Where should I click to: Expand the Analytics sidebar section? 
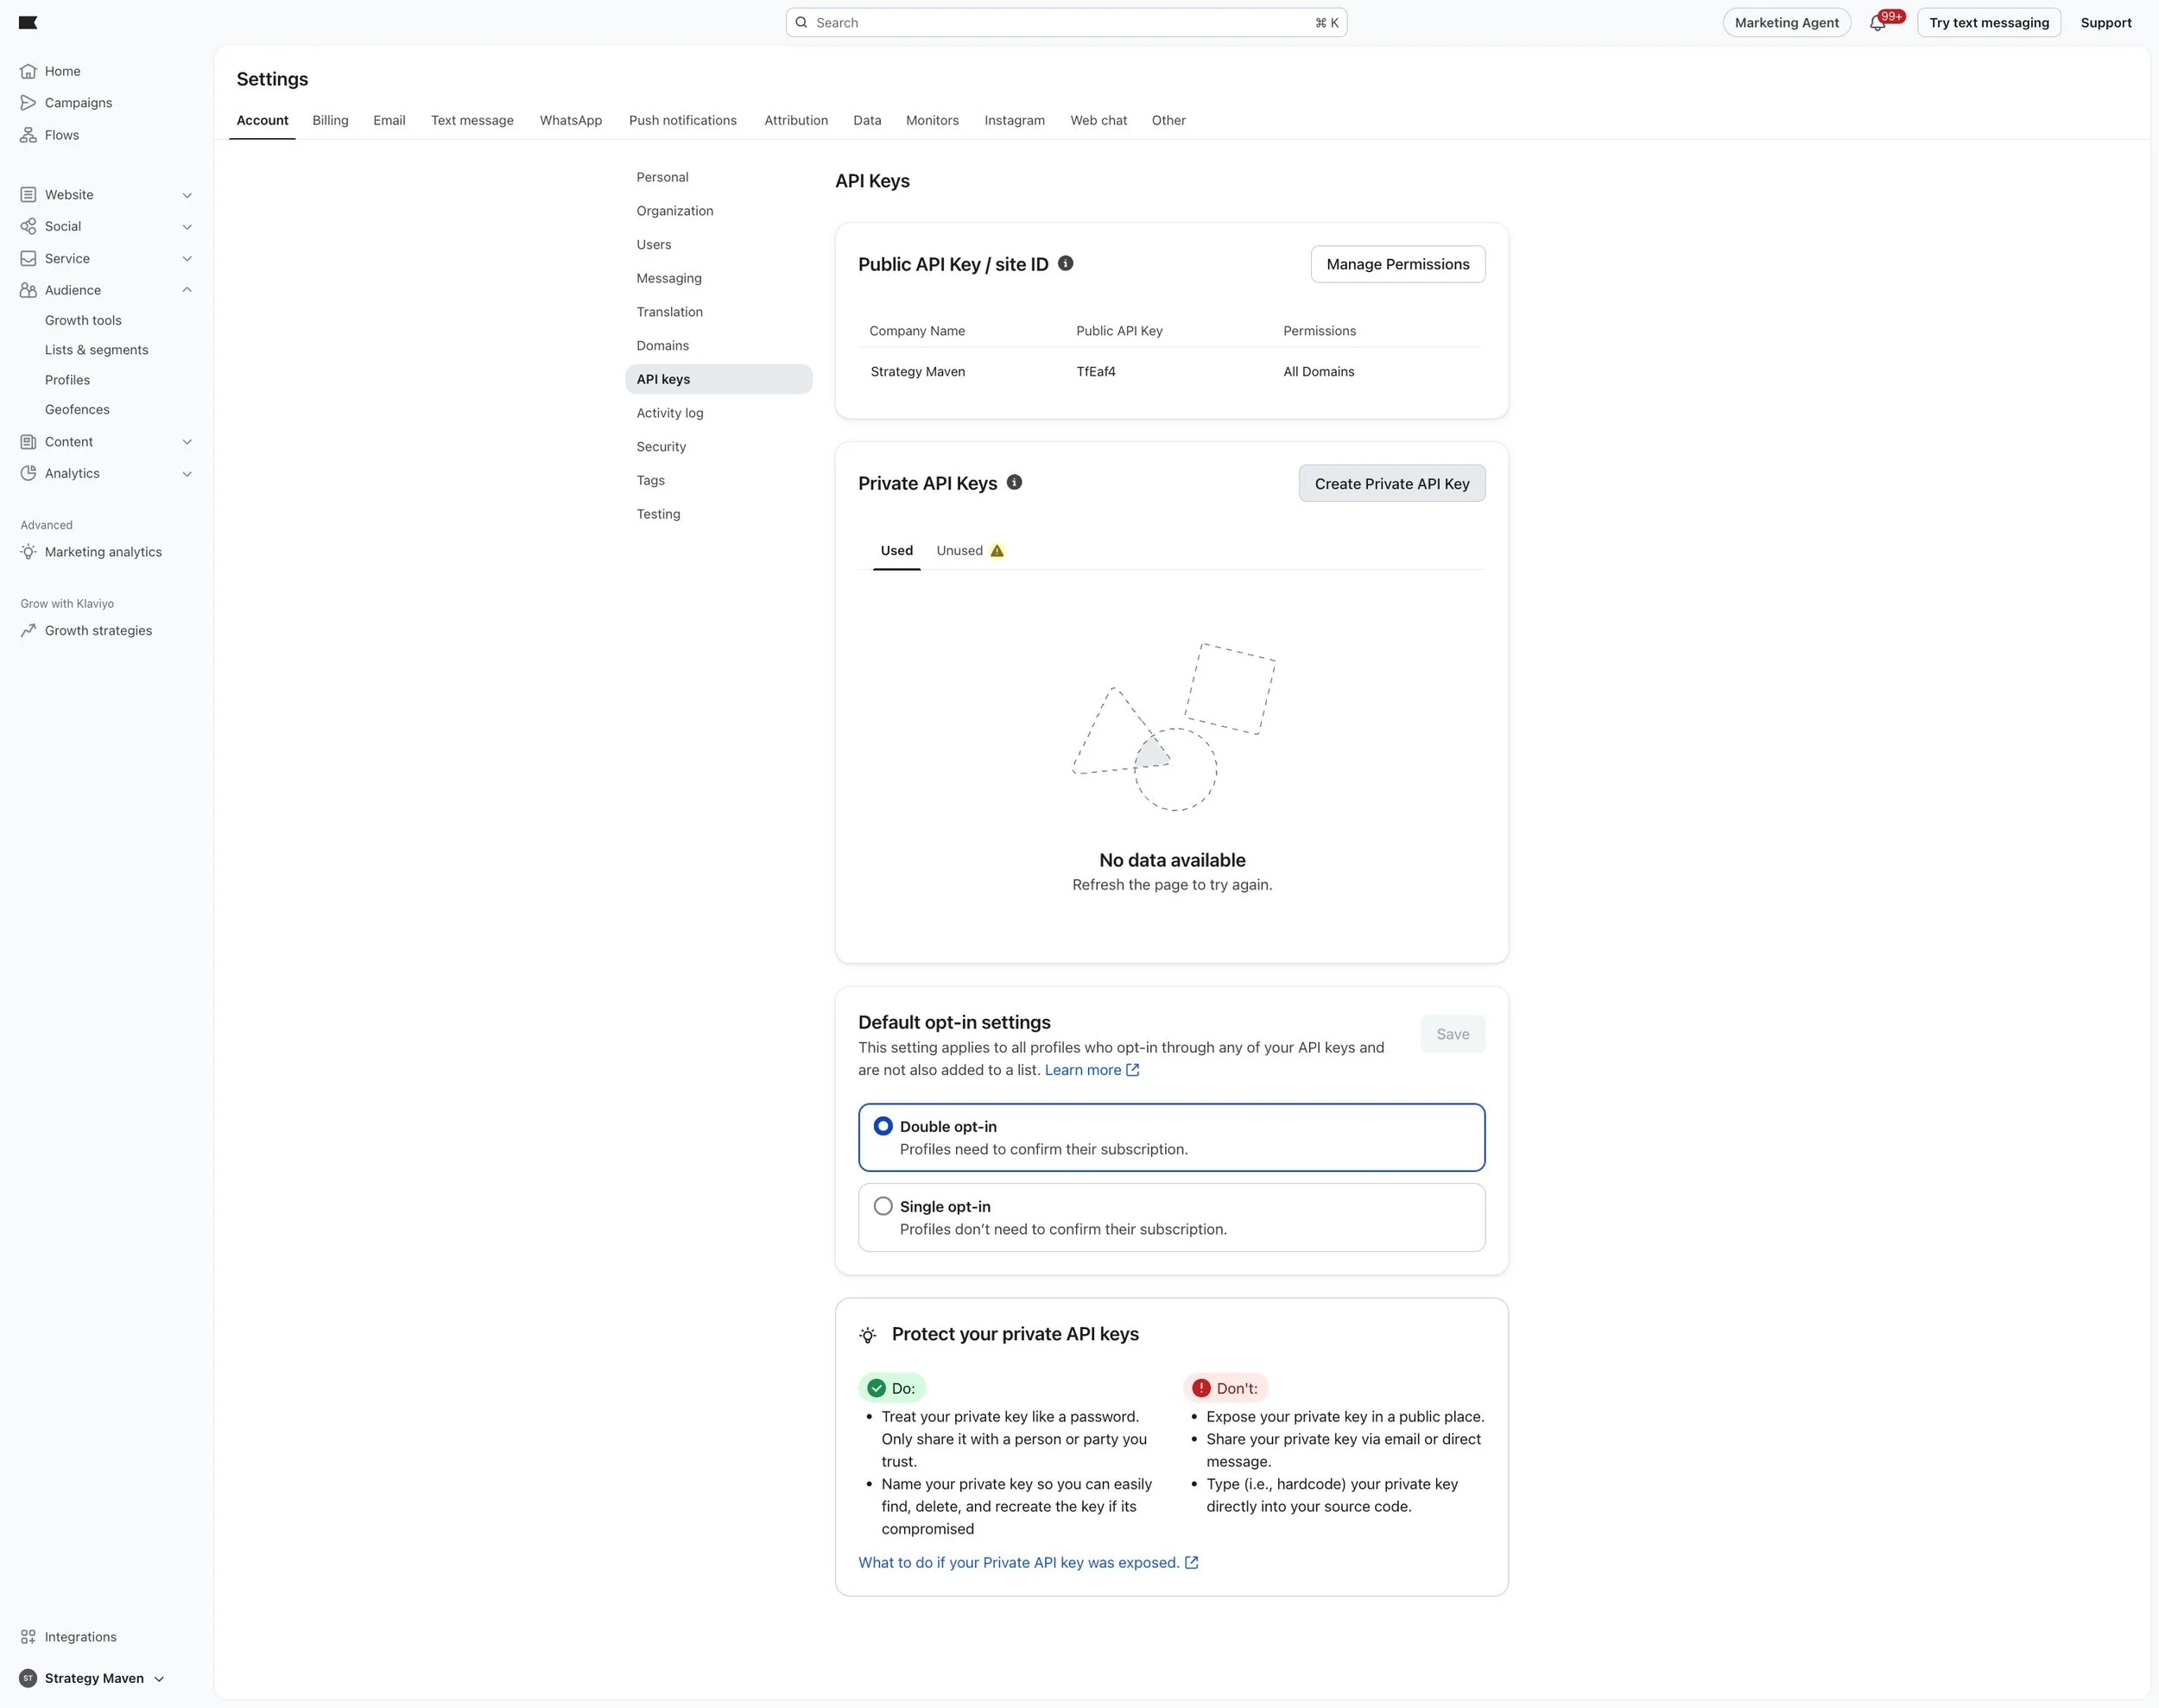coord(187,474)
